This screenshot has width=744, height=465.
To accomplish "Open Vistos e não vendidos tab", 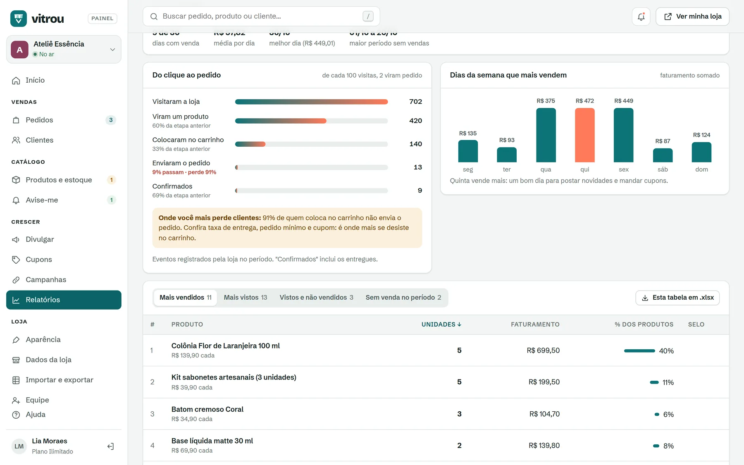I will pos(316,298).
